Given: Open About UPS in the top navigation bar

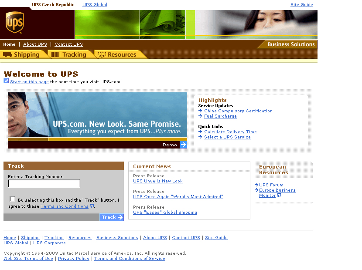Looking at the screenshot, I should 35,44.
